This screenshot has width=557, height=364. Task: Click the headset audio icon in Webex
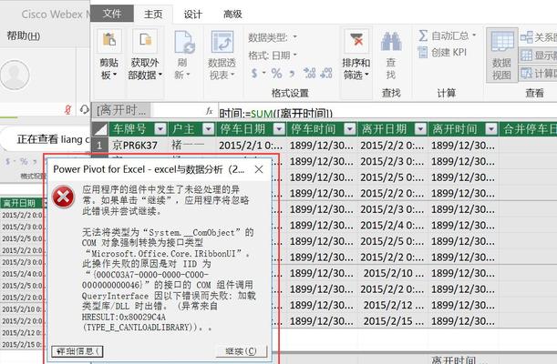85,109
